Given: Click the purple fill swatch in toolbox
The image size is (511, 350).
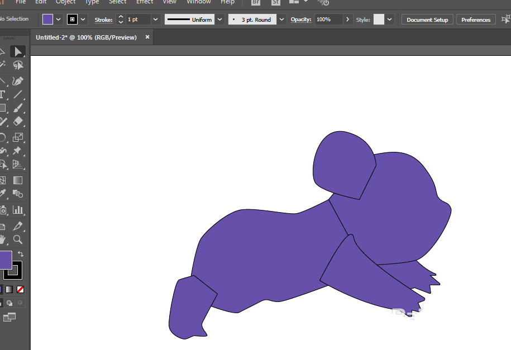Looking at the screenshot, I should tap(4, 260).
